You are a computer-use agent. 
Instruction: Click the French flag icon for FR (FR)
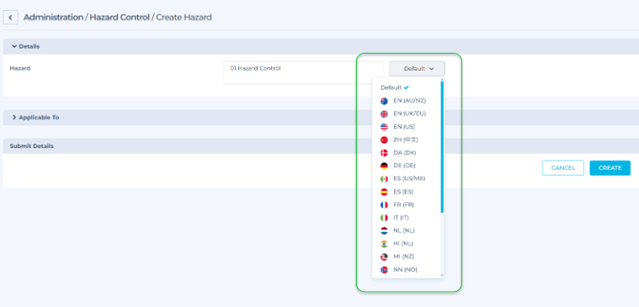click(x=384, y=204)
